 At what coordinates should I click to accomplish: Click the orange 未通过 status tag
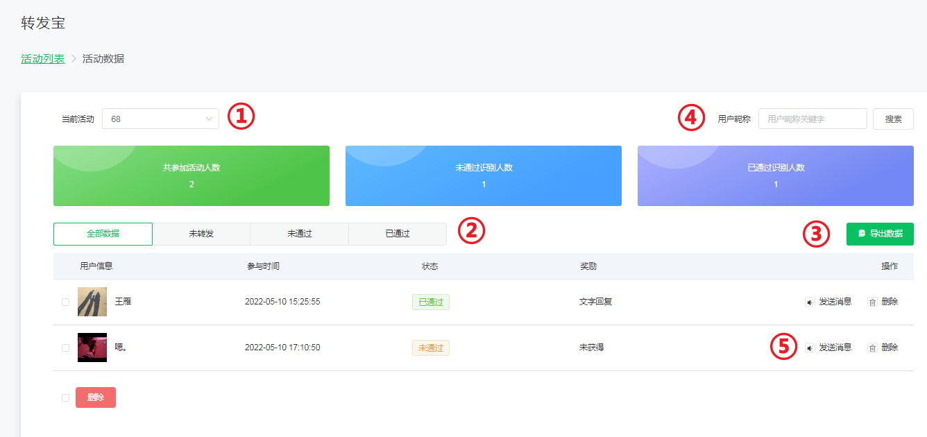pyautogui.click(x=430, y=348)
